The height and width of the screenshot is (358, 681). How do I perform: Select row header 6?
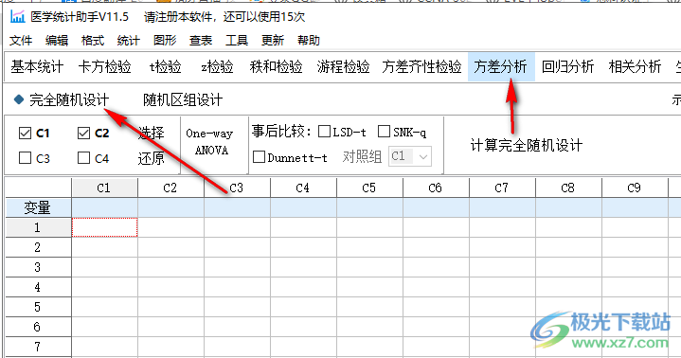(38, 327)
